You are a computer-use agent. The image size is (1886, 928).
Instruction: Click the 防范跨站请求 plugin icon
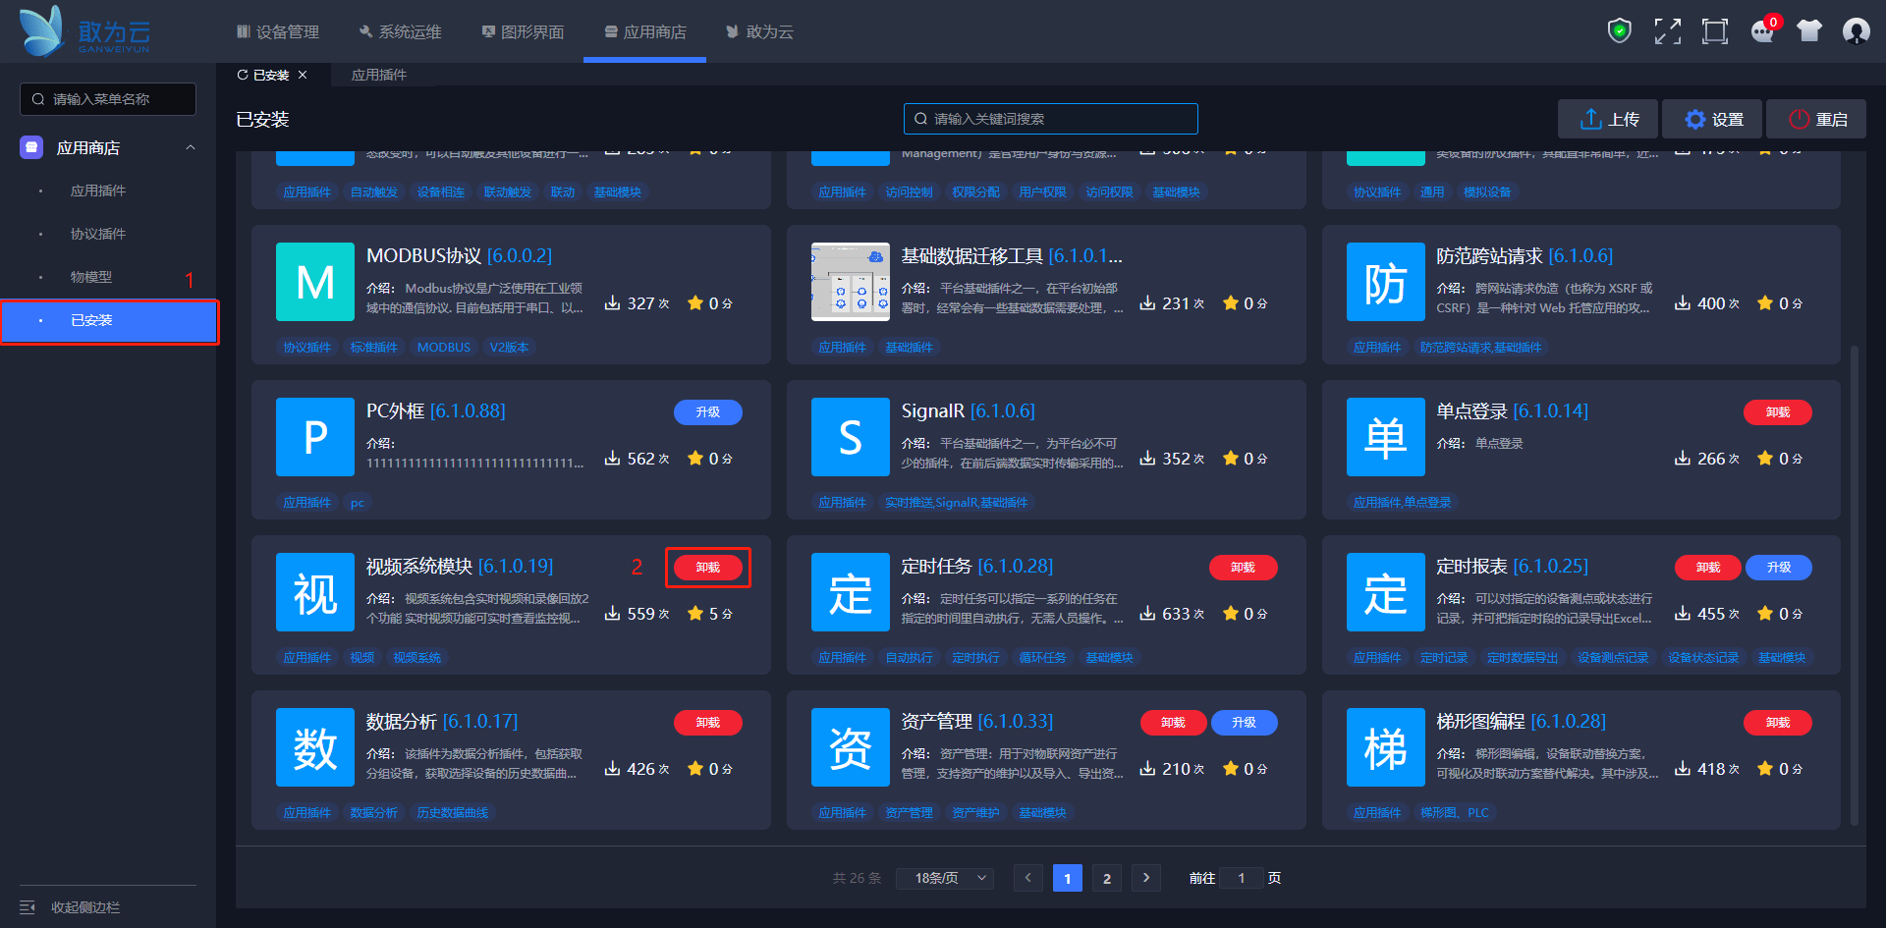tap(1385, 282)
